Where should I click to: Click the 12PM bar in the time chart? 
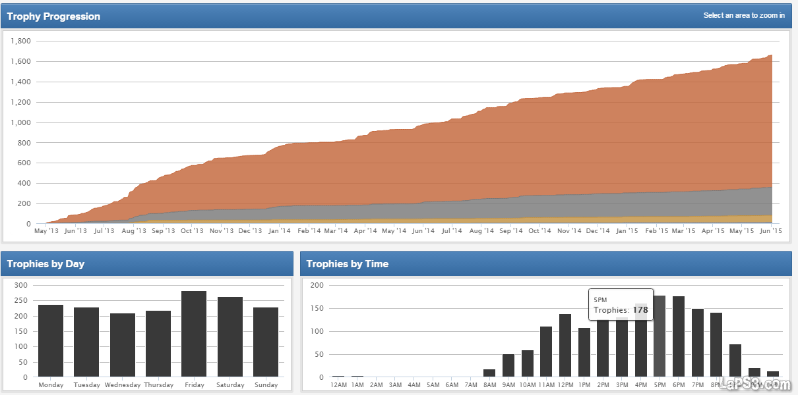click(565, 346)
